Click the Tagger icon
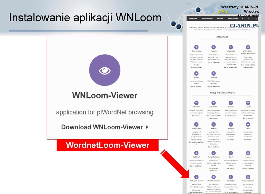 (x=248, y=153)
